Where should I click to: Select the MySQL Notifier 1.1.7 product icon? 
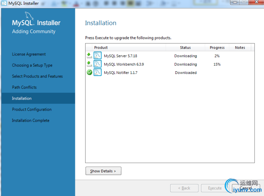pyautogui.click(x=97, y=72)
